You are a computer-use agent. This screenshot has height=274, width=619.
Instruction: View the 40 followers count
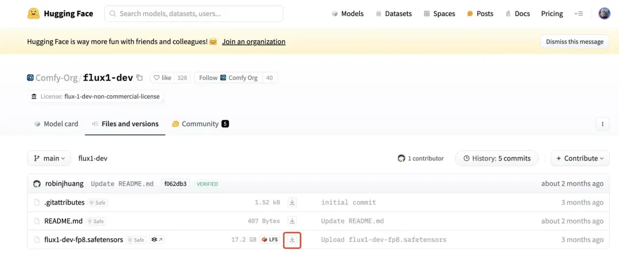click(269, 78)
